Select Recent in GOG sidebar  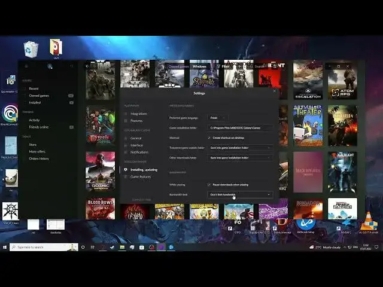pyautogui.click(x=34, y=88)
